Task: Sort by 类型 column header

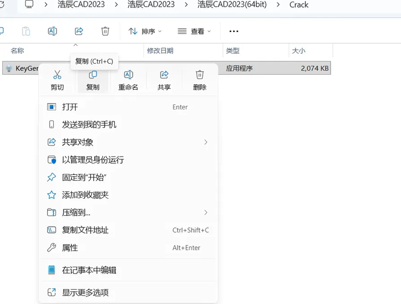Action: pos(233,51)
